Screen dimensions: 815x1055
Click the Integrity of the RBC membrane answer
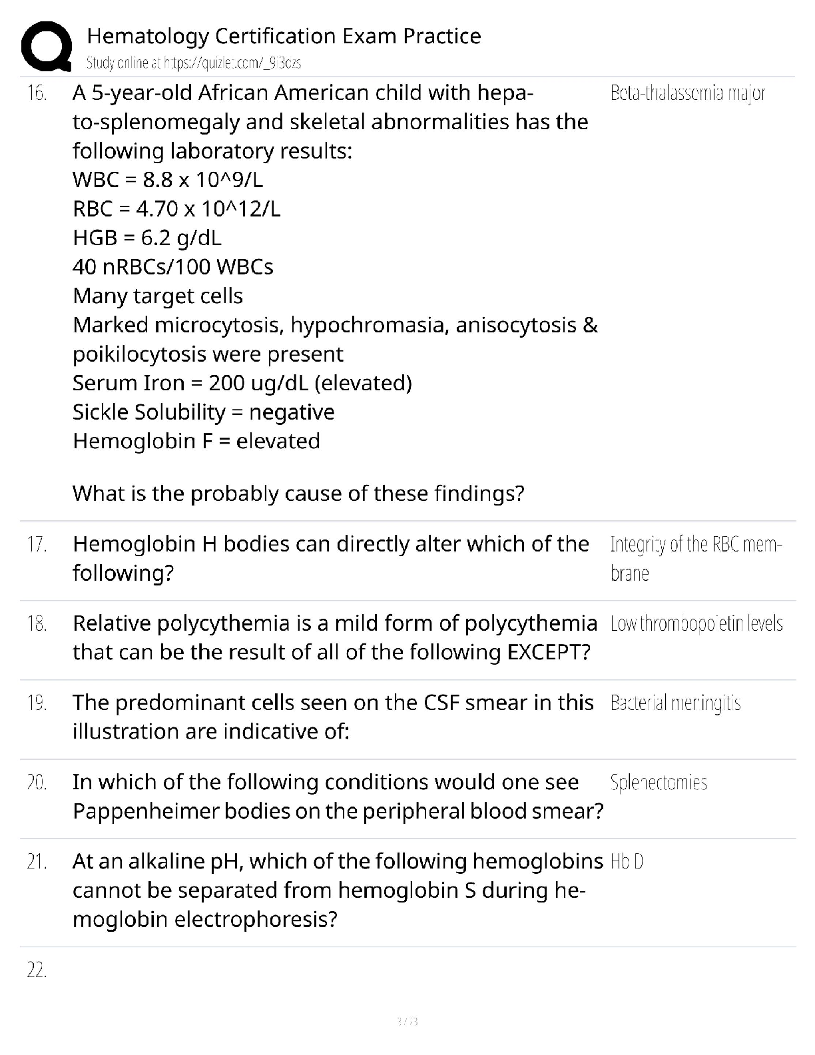pos(696,558)
